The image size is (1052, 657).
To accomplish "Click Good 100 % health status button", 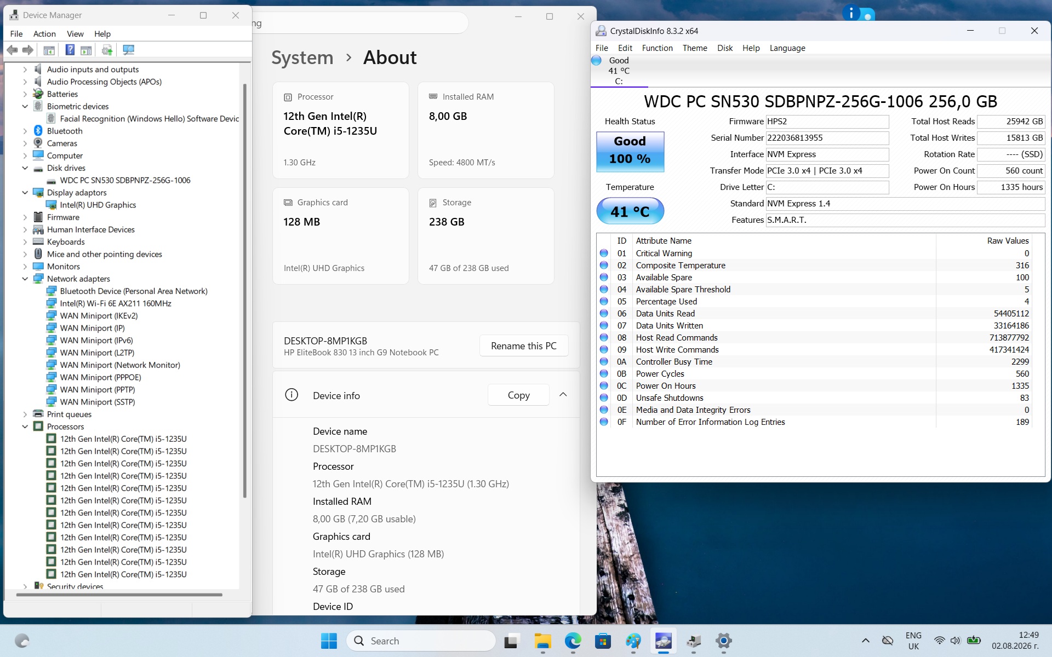I will click(x=630, y=151).
